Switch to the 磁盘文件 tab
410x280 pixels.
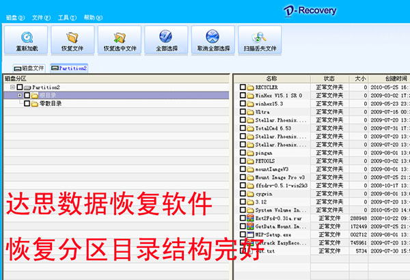29,68
